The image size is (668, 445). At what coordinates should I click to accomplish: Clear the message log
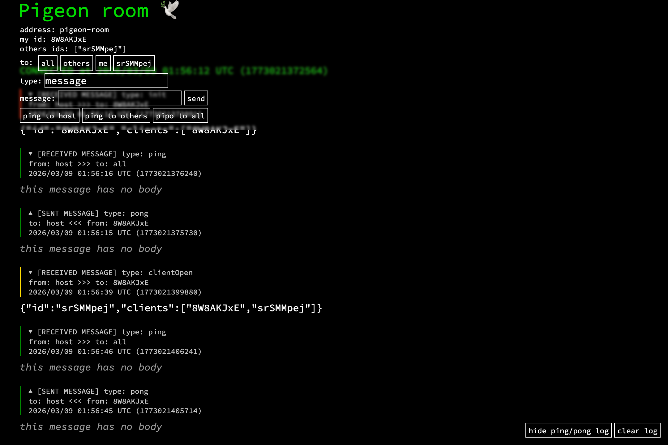click(637, 430)
